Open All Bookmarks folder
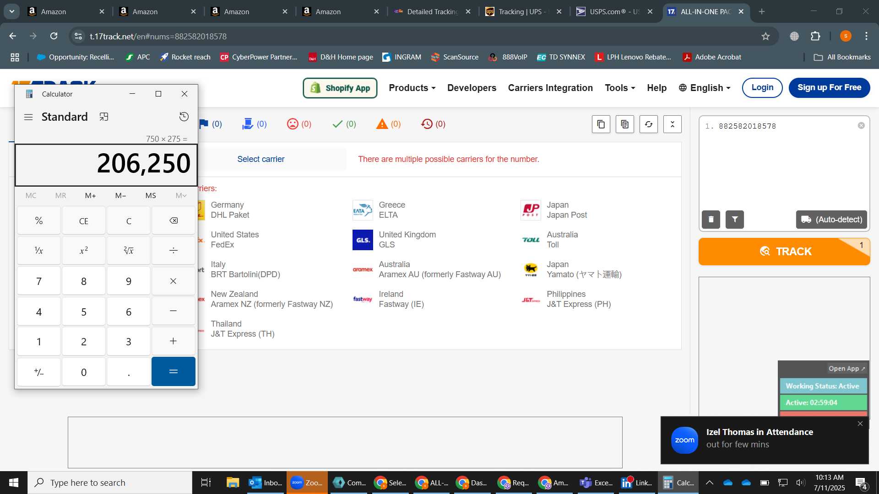The height and width of the screenshot is (494, 879). [x=842, y=57]
